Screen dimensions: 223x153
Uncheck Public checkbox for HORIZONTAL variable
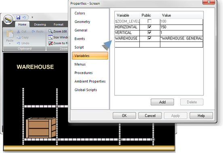(149, 27)
